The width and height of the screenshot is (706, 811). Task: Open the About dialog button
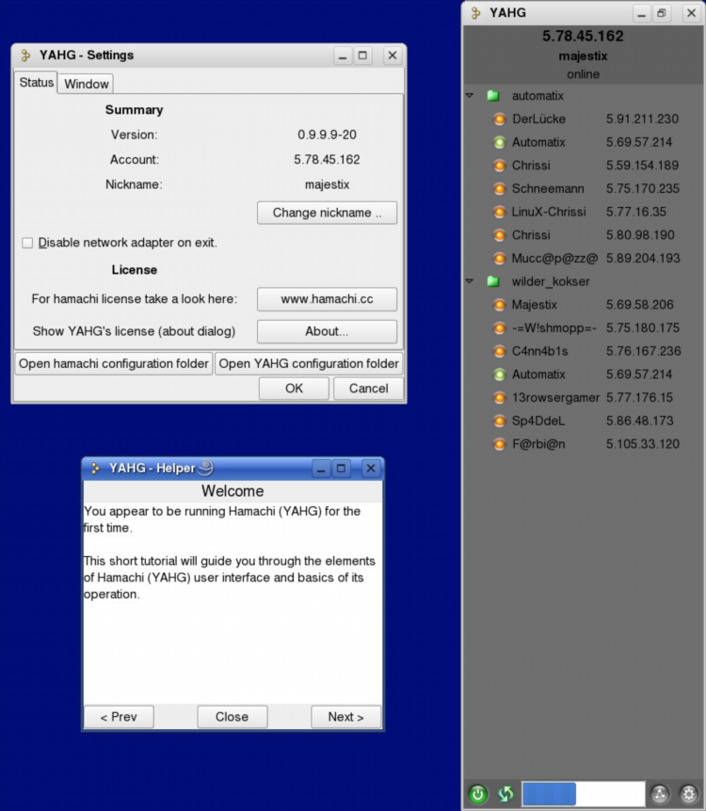pos(328,331)
